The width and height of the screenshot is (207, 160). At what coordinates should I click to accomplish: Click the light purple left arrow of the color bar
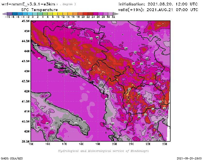pos(5,14)
